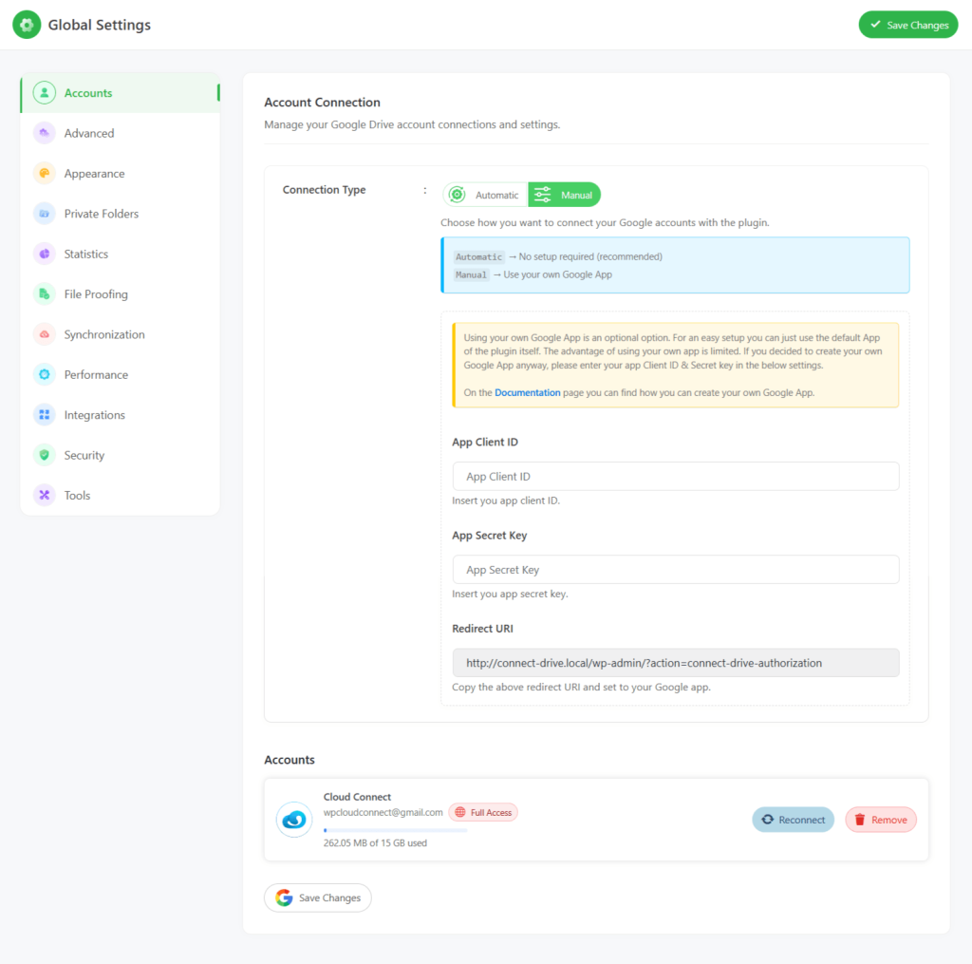Remove the wpcloudconnect account

[x=880, y=820]
